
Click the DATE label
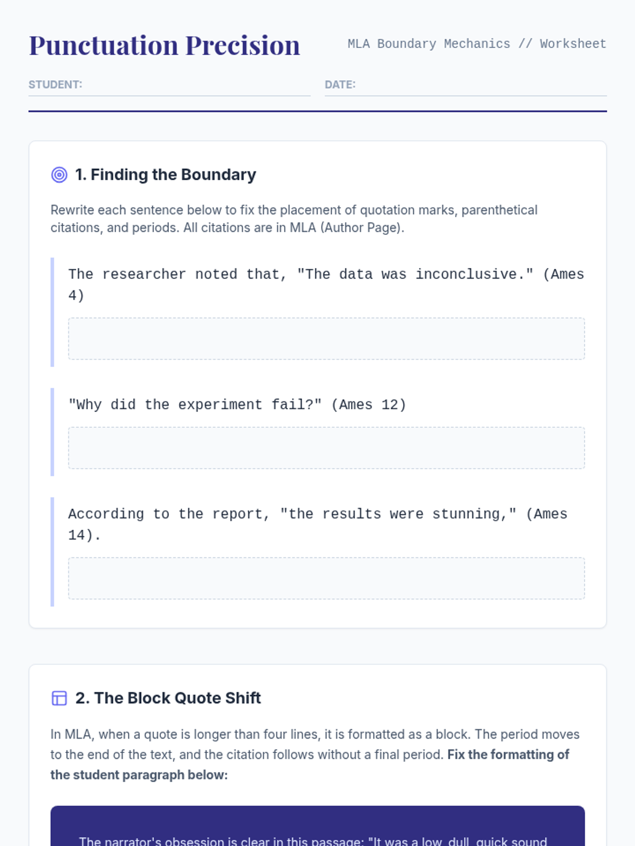(340, 85)
